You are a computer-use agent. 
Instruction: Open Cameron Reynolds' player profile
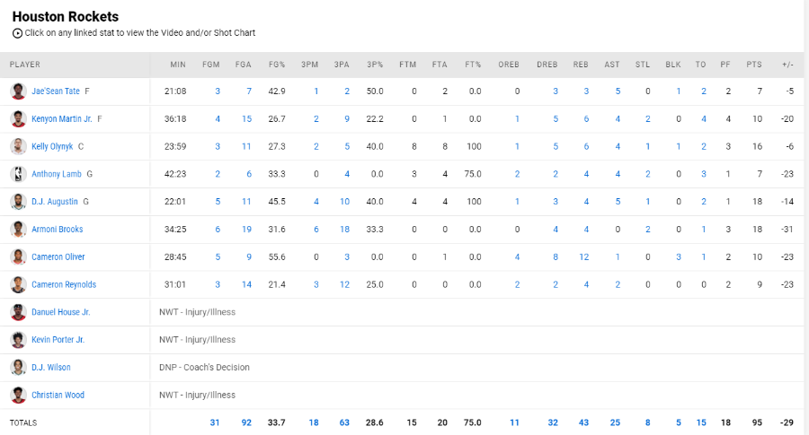click(x=64, y=284)
